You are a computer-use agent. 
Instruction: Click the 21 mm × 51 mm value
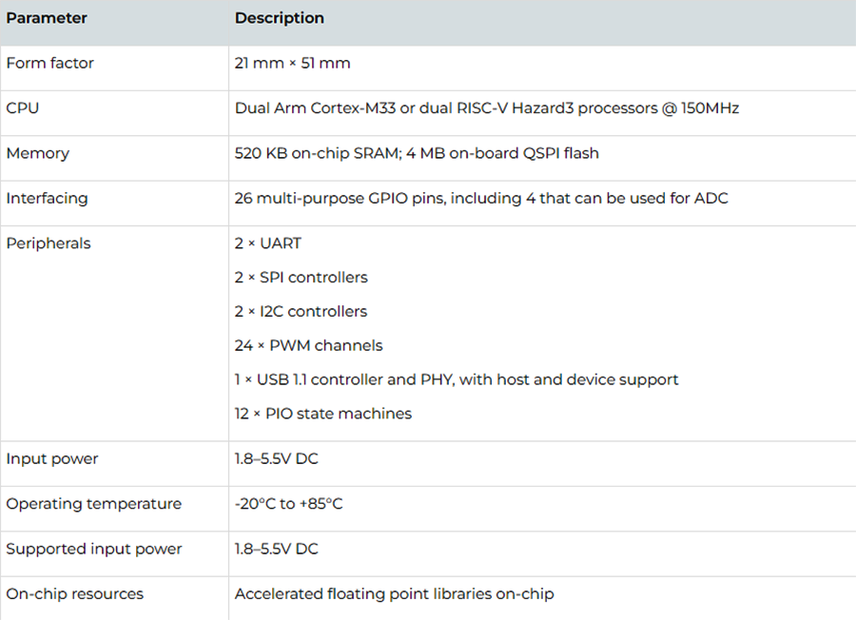(x=293, y=64)
